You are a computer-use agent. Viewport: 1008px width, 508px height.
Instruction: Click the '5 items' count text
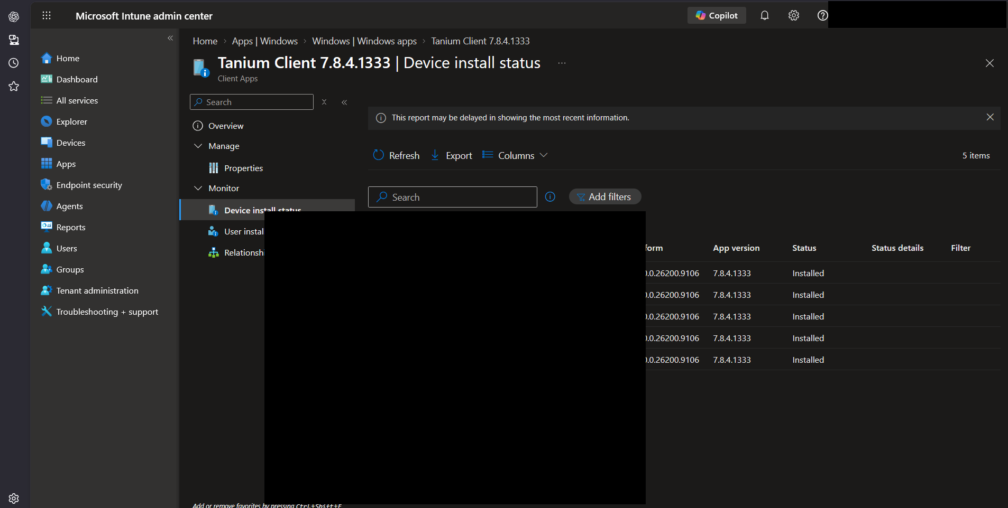pos(976,155)
